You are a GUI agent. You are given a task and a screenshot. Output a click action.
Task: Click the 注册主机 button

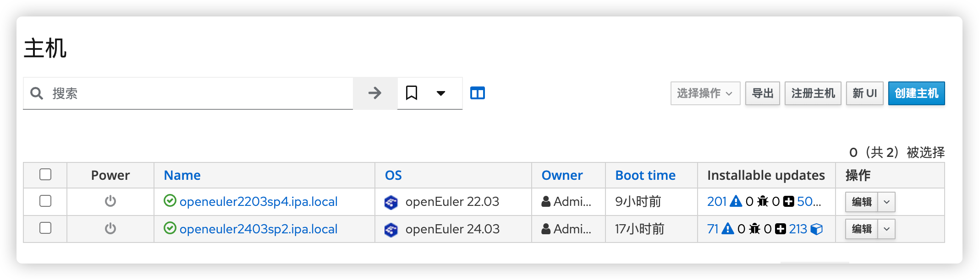click(813, 93)
